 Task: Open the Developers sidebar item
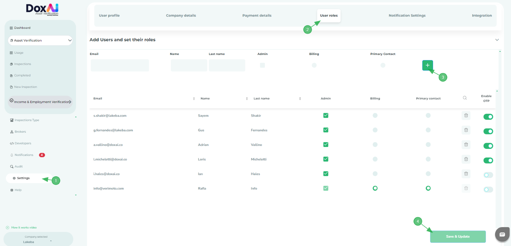point(23,143)
